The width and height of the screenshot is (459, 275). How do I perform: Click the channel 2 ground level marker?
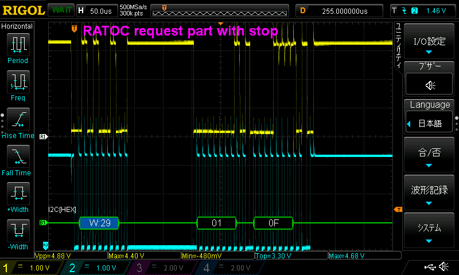(x=45, y=246)
